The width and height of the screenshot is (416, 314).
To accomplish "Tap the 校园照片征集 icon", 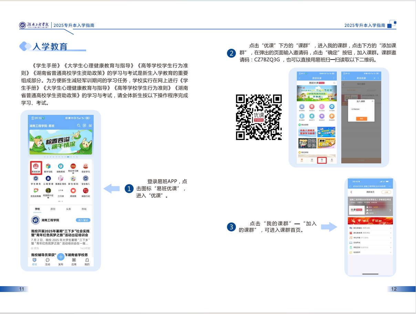I will pyautogui.click(x=48, y=191).
